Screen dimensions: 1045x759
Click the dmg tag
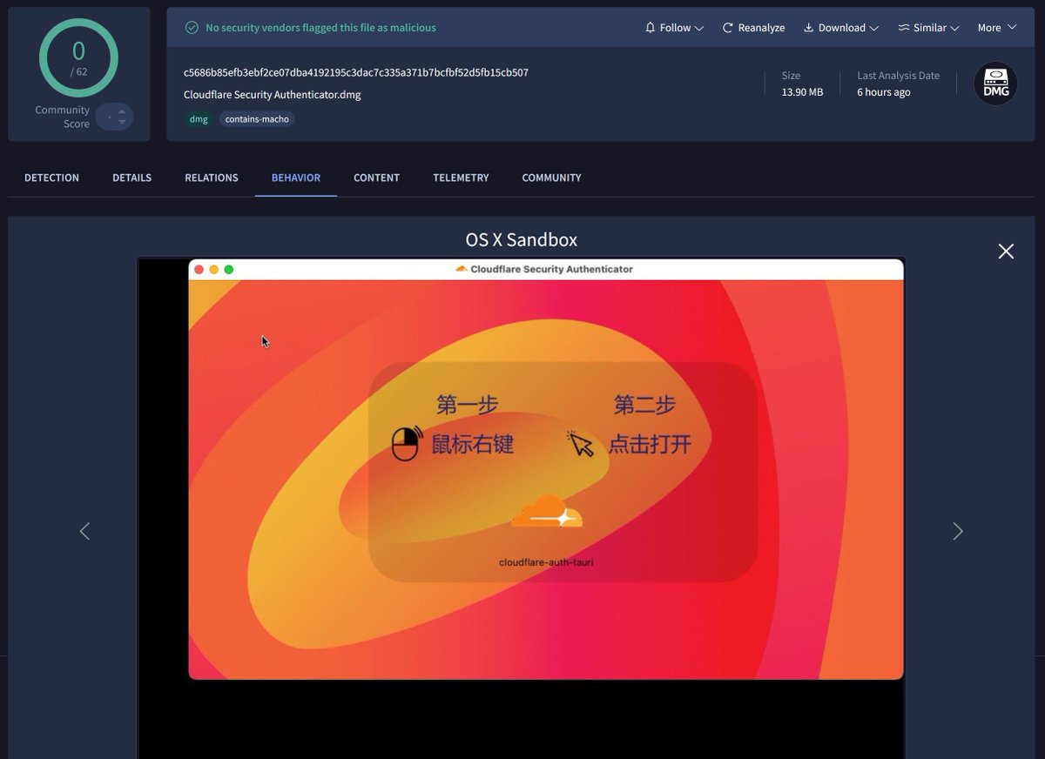(199, 119)
